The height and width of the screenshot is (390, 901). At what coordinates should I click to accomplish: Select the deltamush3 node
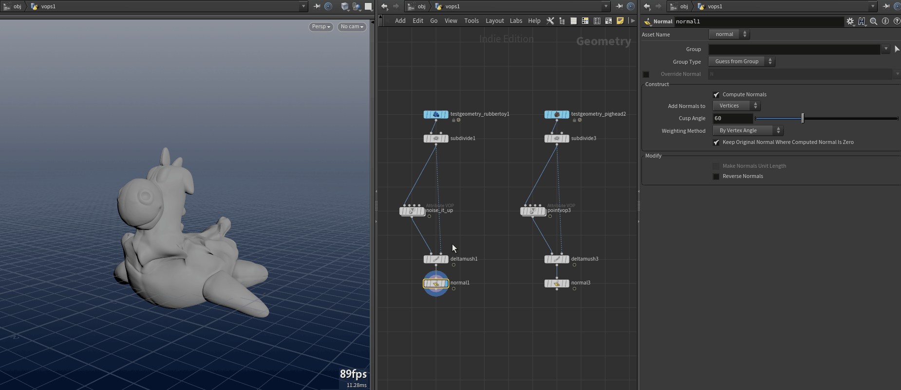point(557,259)
